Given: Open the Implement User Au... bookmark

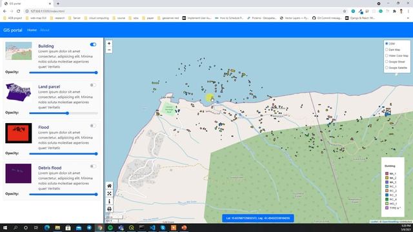Looking at the screenshot, I should pyautogui.click(x=197, y=18).
